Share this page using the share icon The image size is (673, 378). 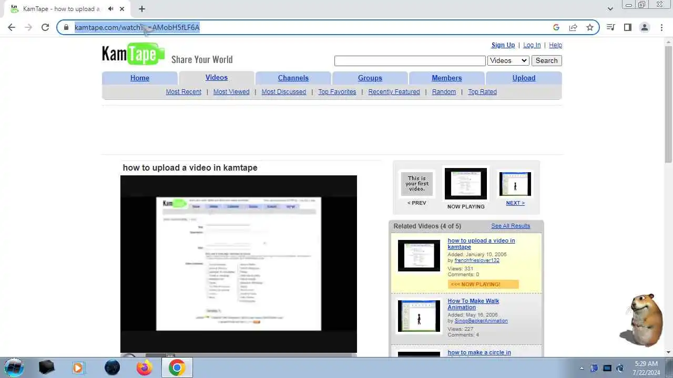coord(573,27)
